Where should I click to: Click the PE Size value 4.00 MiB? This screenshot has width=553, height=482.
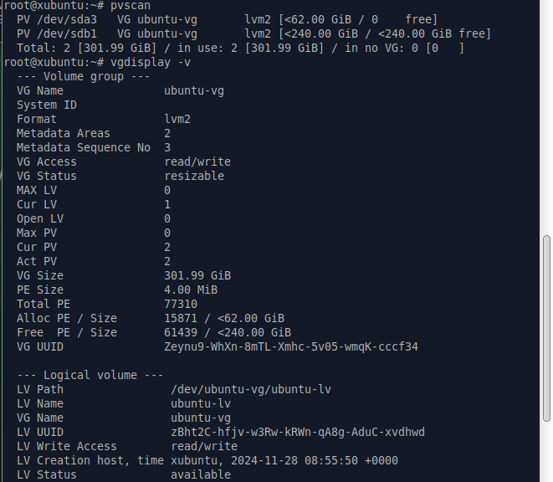click(x=191, y=290)
